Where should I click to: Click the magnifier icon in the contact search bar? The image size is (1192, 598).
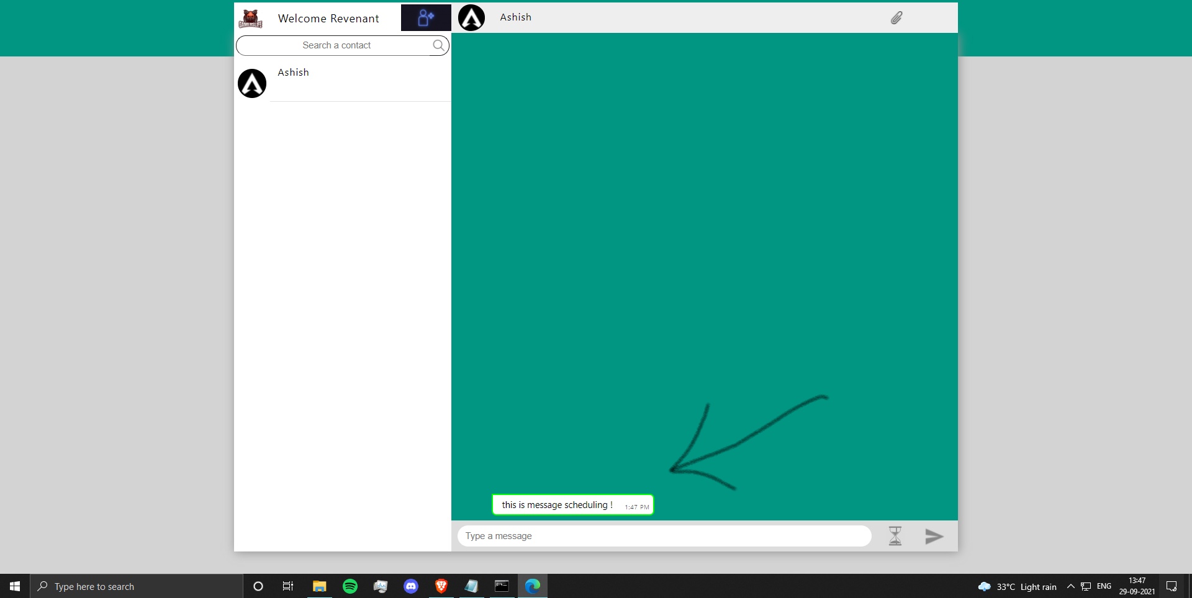pos(438,45)
